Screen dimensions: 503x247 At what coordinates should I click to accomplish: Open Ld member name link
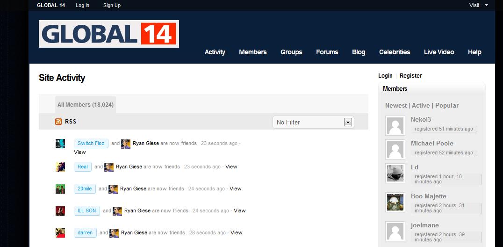(415, 167)
